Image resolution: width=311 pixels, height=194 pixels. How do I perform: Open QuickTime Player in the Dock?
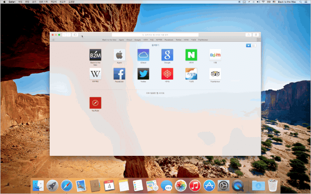pos(238,185)
